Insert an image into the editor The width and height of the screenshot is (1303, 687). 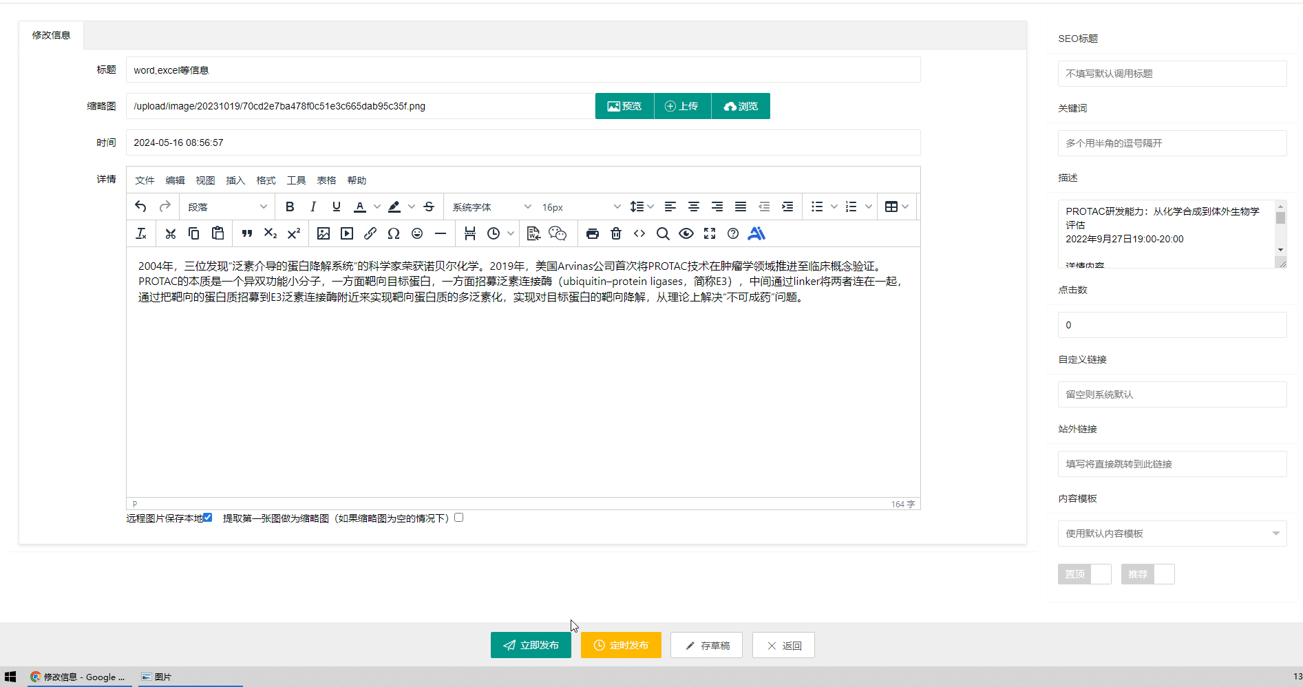[324, 233]
